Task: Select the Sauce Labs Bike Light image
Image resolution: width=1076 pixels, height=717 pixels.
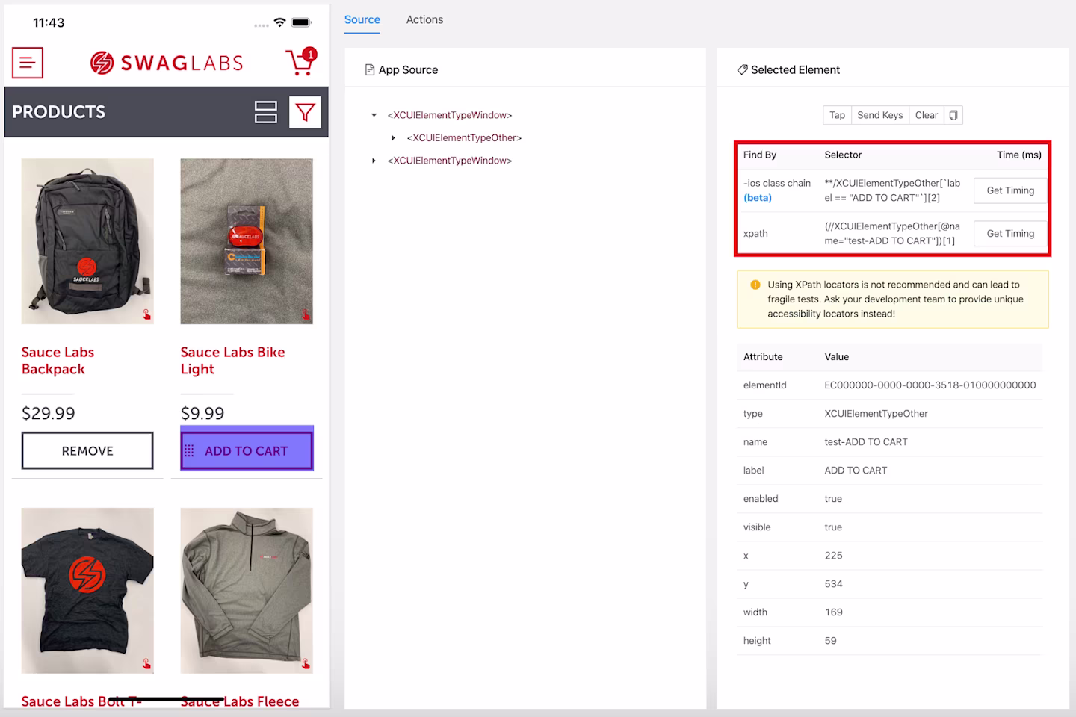Action: click(x=247, y=241)
